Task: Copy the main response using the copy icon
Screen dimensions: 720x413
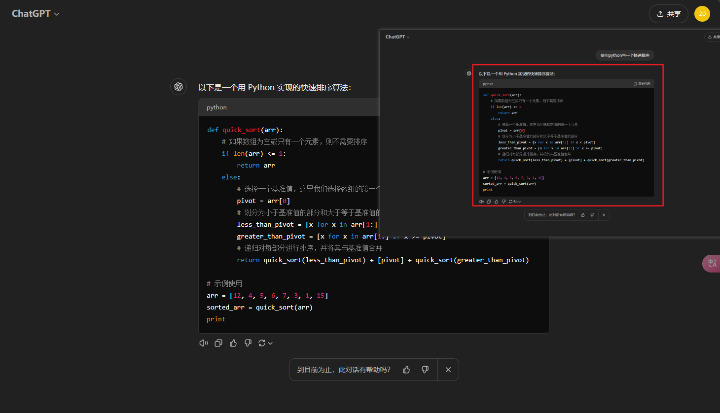Action: [x=218, y=343]
